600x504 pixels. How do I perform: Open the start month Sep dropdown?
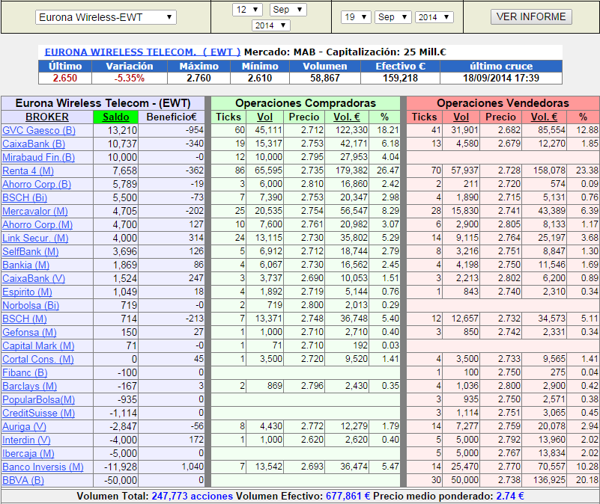(288, 10)
